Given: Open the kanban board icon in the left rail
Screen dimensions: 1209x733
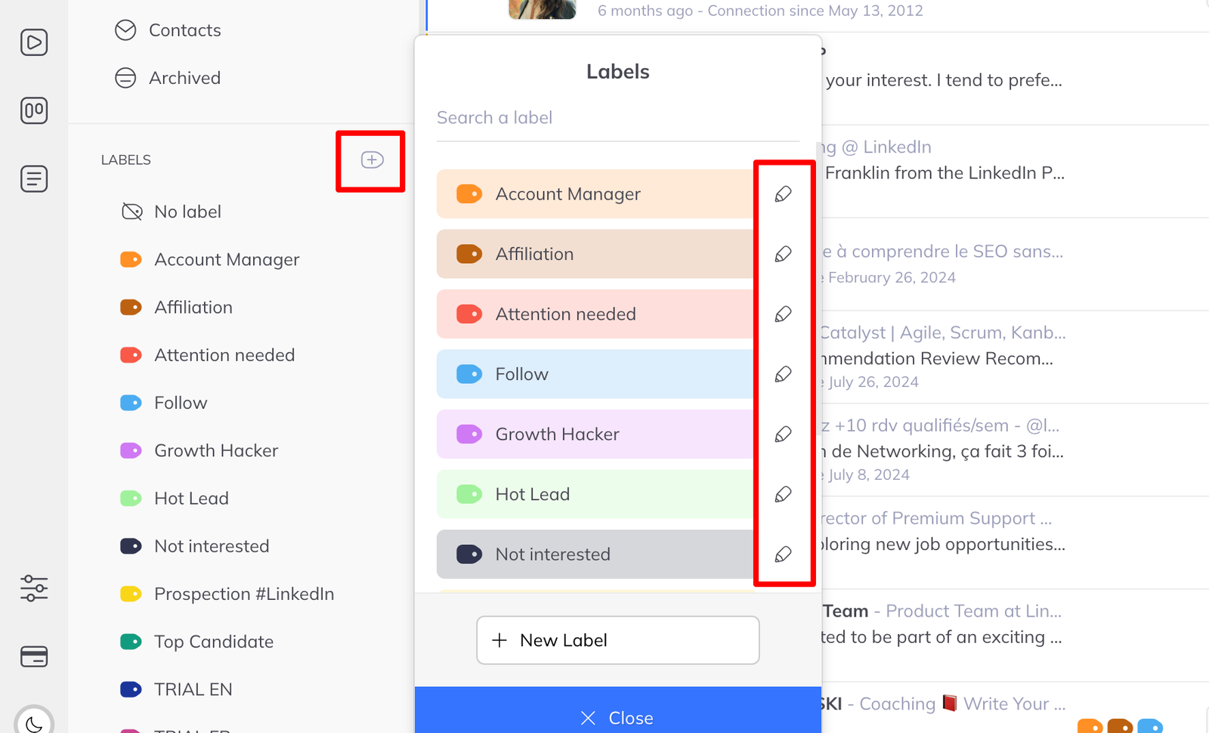Looking at the screenshot, I should tap(34, 110).
